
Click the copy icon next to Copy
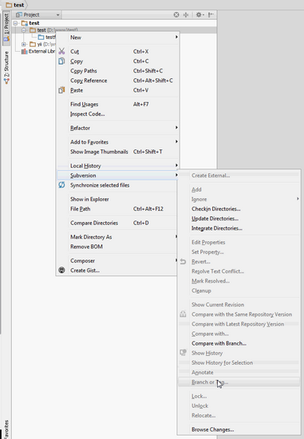pyautogui.click(x=61, y=61)
